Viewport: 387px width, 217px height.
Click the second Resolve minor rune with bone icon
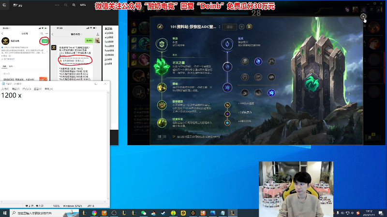click(x=162, y=105)
